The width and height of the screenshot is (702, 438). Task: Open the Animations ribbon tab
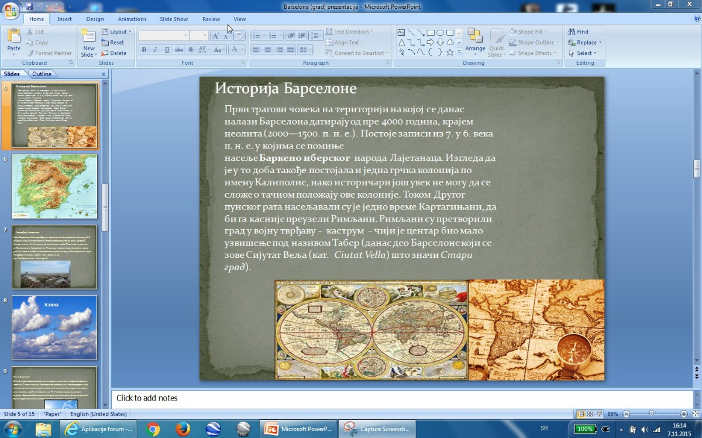[132, 19]
